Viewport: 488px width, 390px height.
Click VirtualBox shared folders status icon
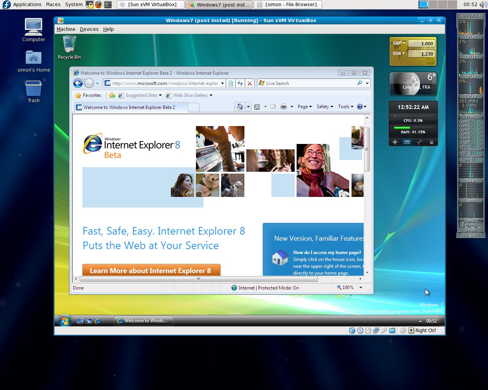pos(392,331)
